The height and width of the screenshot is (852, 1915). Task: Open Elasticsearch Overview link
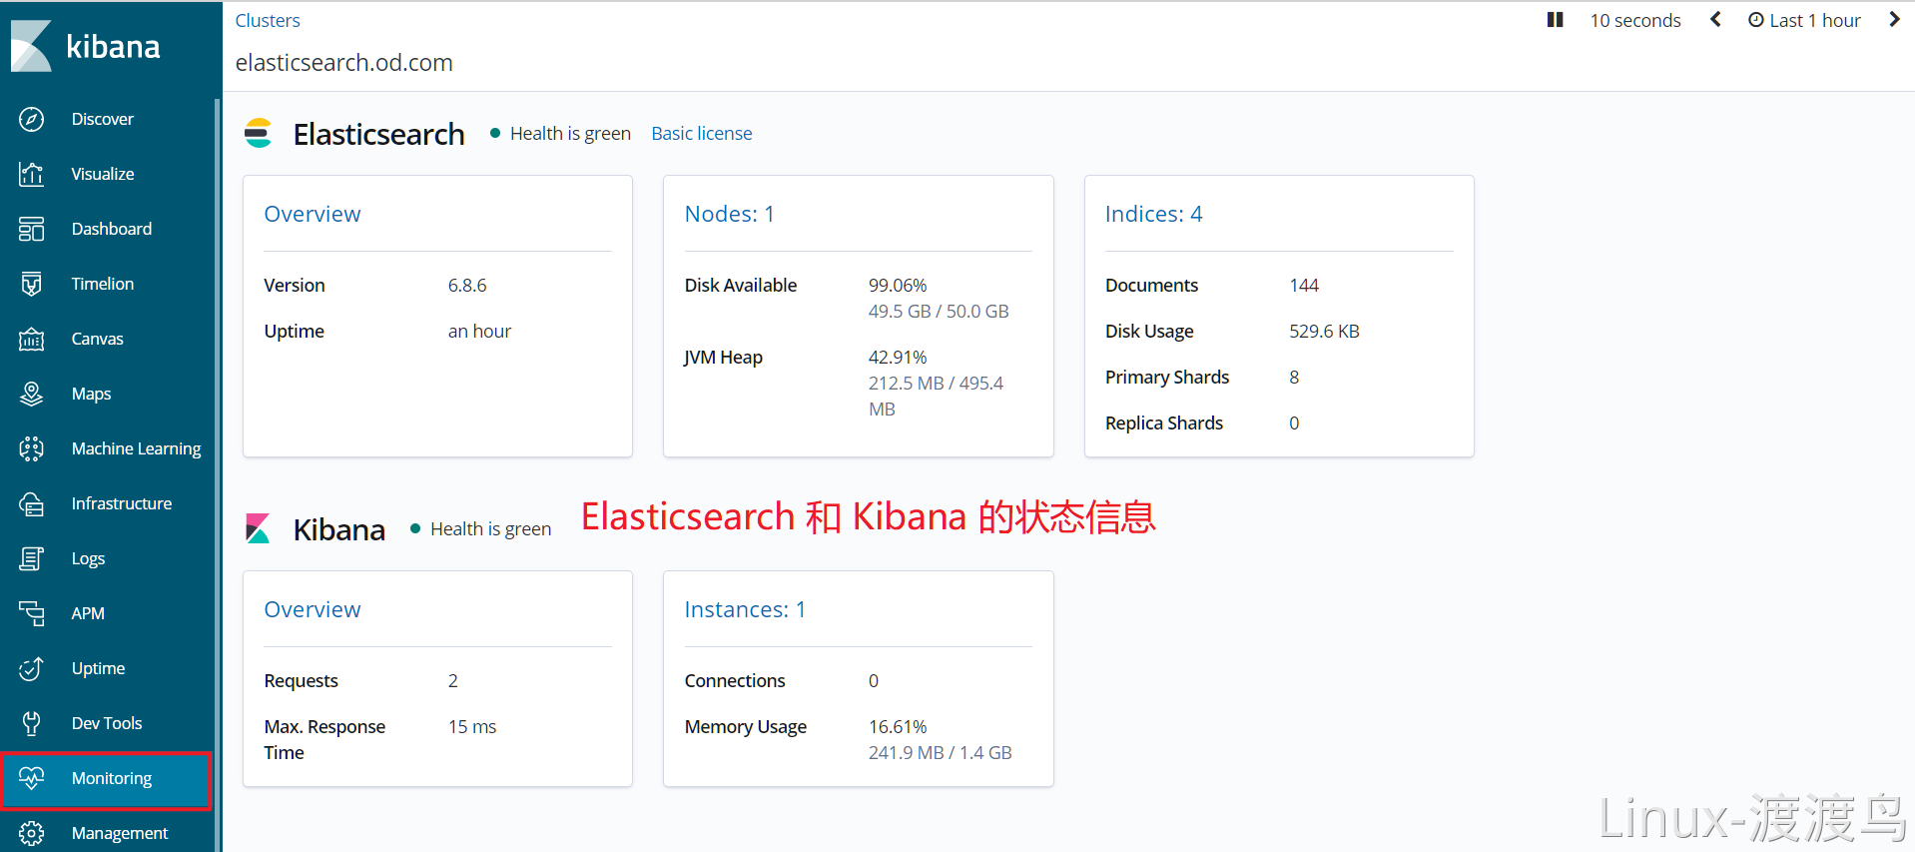coord(313,214)
